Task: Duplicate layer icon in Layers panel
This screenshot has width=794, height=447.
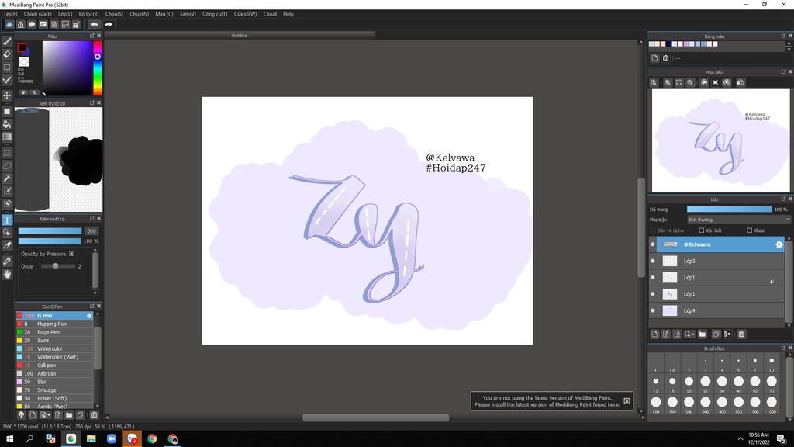Action: pyautogui.click(x=716, y=334)
